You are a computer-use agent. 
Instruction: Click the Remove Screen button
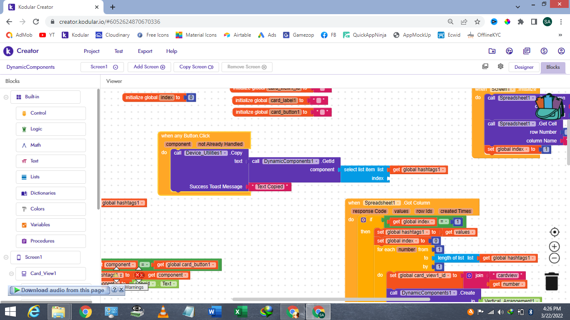tap(247, 67)
